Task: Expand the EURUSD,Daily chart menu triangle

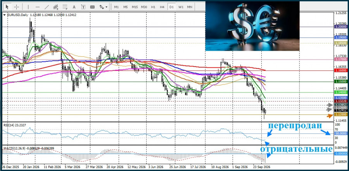Action: [5, 15]
